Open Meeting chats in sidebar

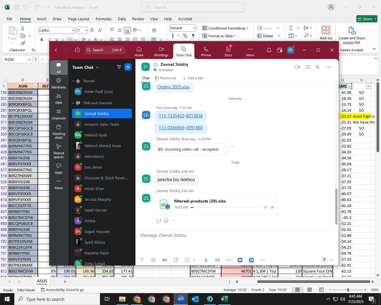59,132
